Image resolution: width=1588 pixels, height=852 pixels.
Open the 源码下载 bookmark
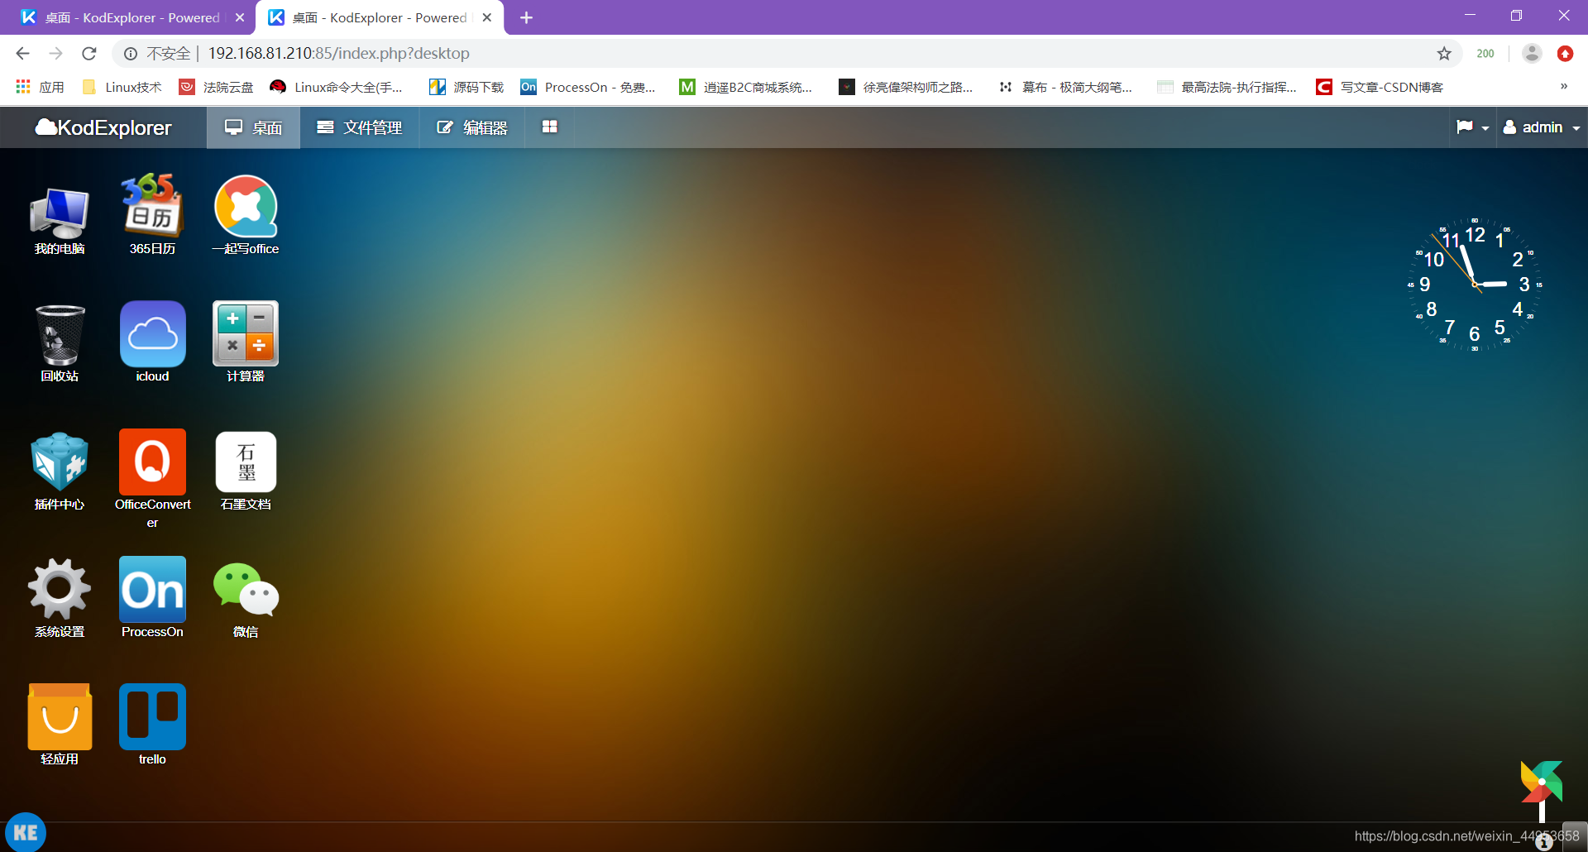466,87
